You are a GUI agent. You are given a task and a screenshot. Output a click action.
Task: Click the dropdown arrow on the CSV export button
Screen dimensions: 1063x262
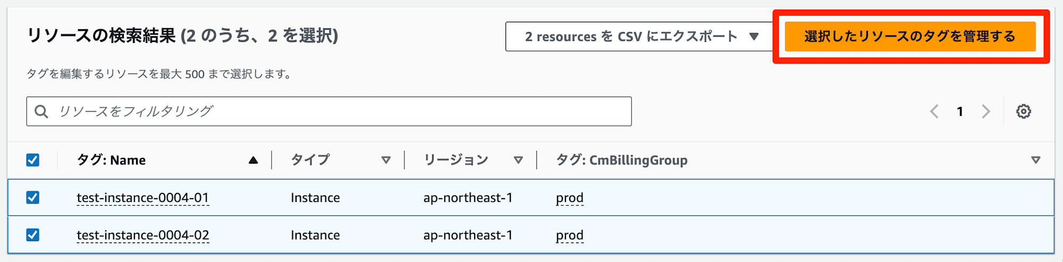point(754,37)
